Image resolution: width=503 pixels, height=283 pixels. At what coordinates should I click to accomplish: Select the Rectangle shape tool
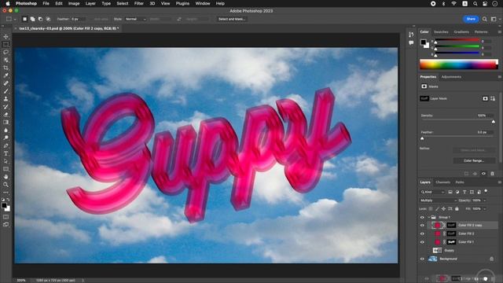[6, 169]
